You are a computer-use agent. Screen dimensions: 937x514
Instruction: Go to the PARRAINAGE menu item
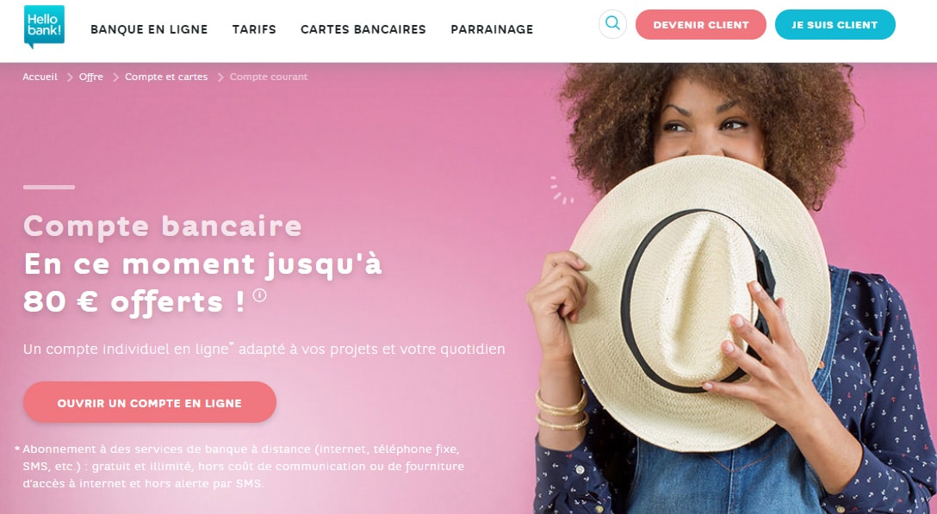[492, 29]
